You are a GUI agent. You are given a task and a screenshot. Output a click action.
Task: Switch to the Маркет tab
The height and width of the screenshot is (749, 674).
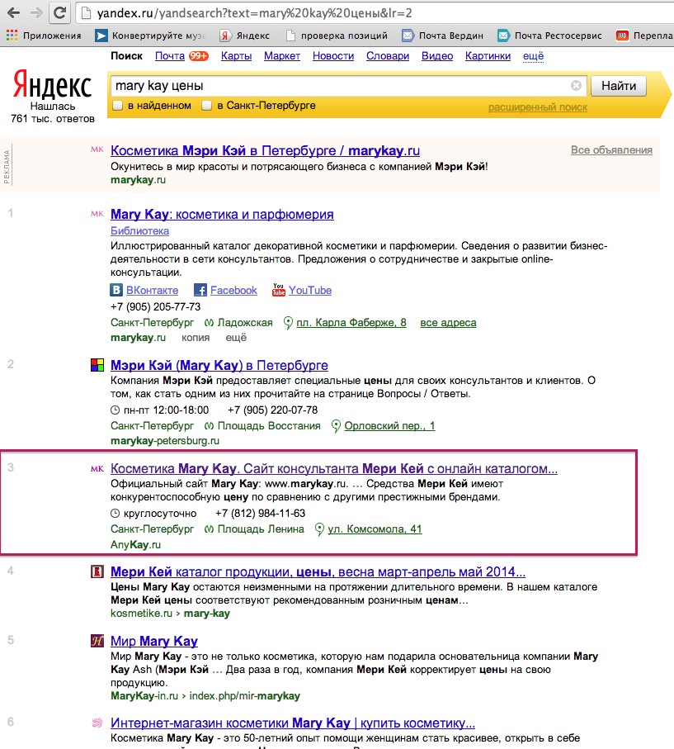pyautogui.click(x=282, y=56)
